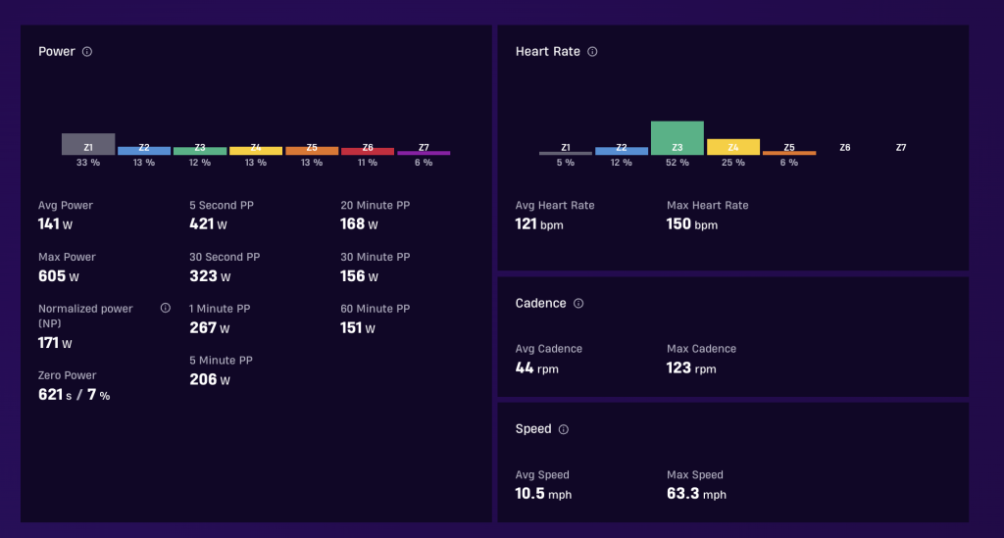Select the red Z6 power zone bar

368,152
